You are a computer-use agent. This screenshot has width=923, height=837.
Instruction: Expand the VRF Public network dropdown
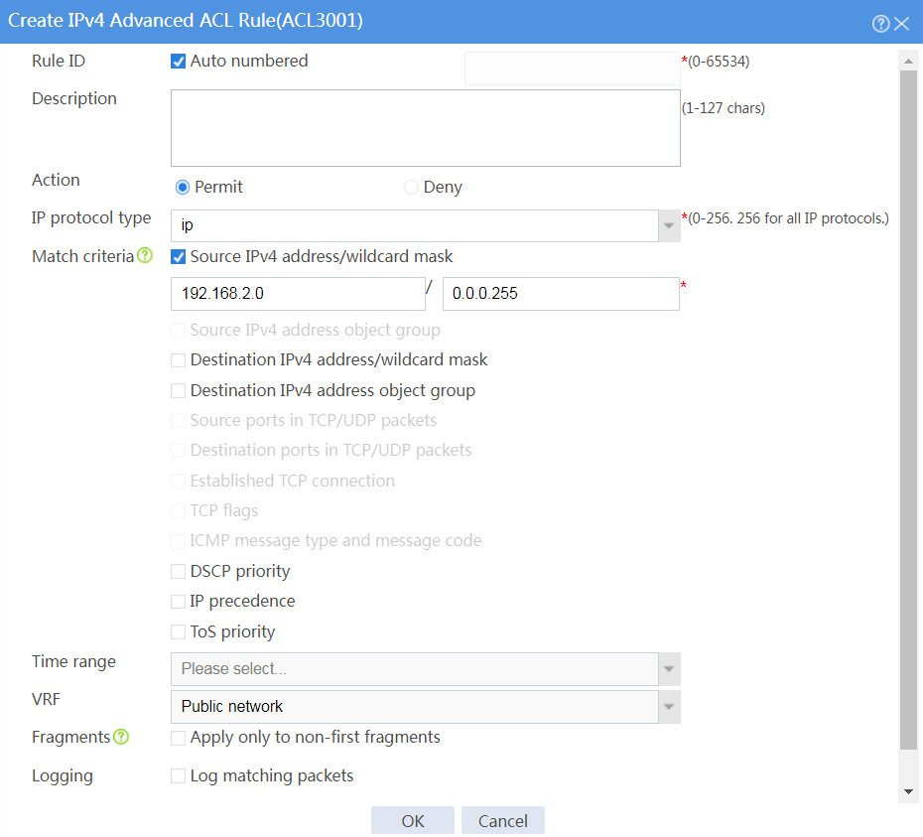click(x=669, y=707)
